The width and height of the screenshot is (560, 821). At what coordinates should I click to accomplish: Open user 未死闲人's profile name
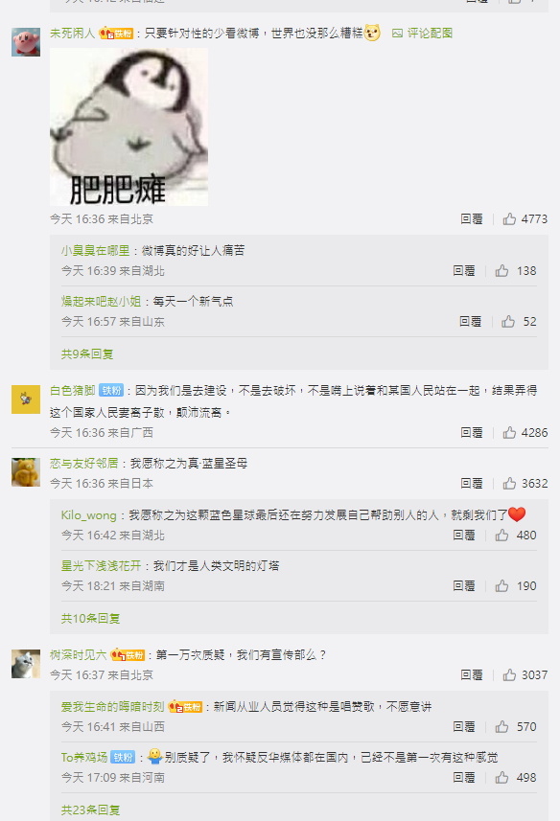tap(72, 33)
